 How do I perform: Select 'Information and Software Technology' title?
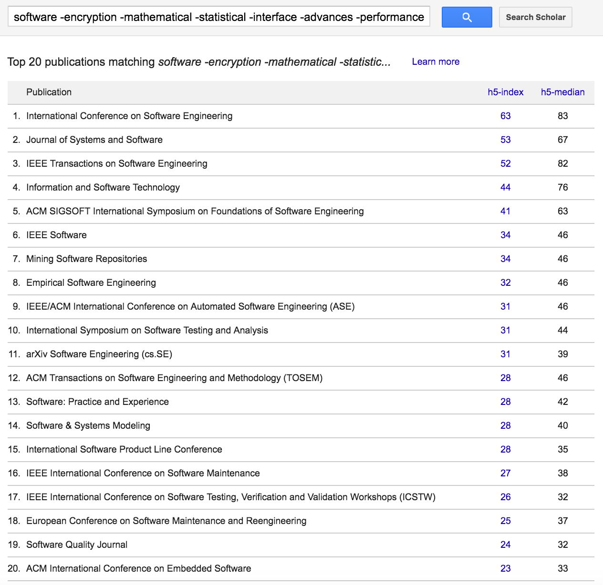click(103, 187)
